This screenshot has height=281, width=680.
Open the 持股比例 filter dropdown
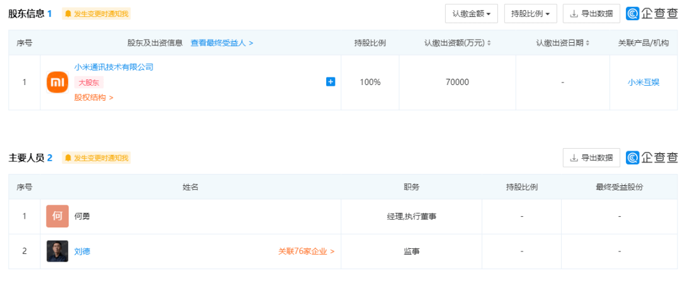click(530, 13)
